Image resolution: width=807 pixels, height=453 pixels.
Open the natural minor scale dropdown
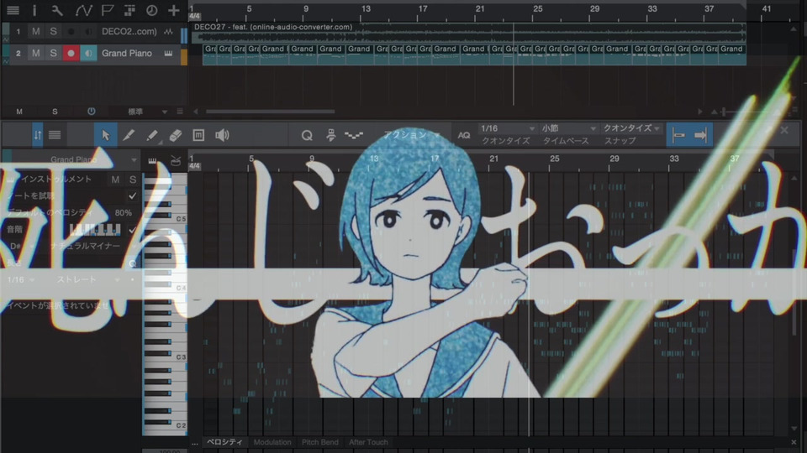coord(92,246)
